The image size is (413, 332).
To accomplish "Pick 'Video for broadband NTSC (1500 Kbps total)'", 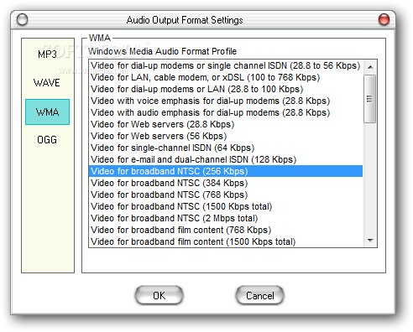I will pos(226,206).
